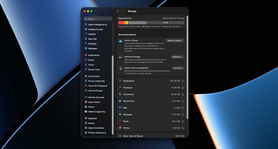Select the Music storage row label
This screenshot has width=278, height=149.
click(126, 121)
